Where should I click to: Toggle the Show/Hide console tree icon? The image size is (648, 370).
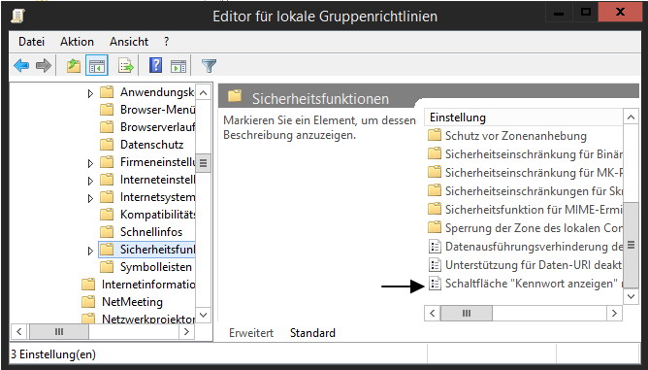coord(97,65)
